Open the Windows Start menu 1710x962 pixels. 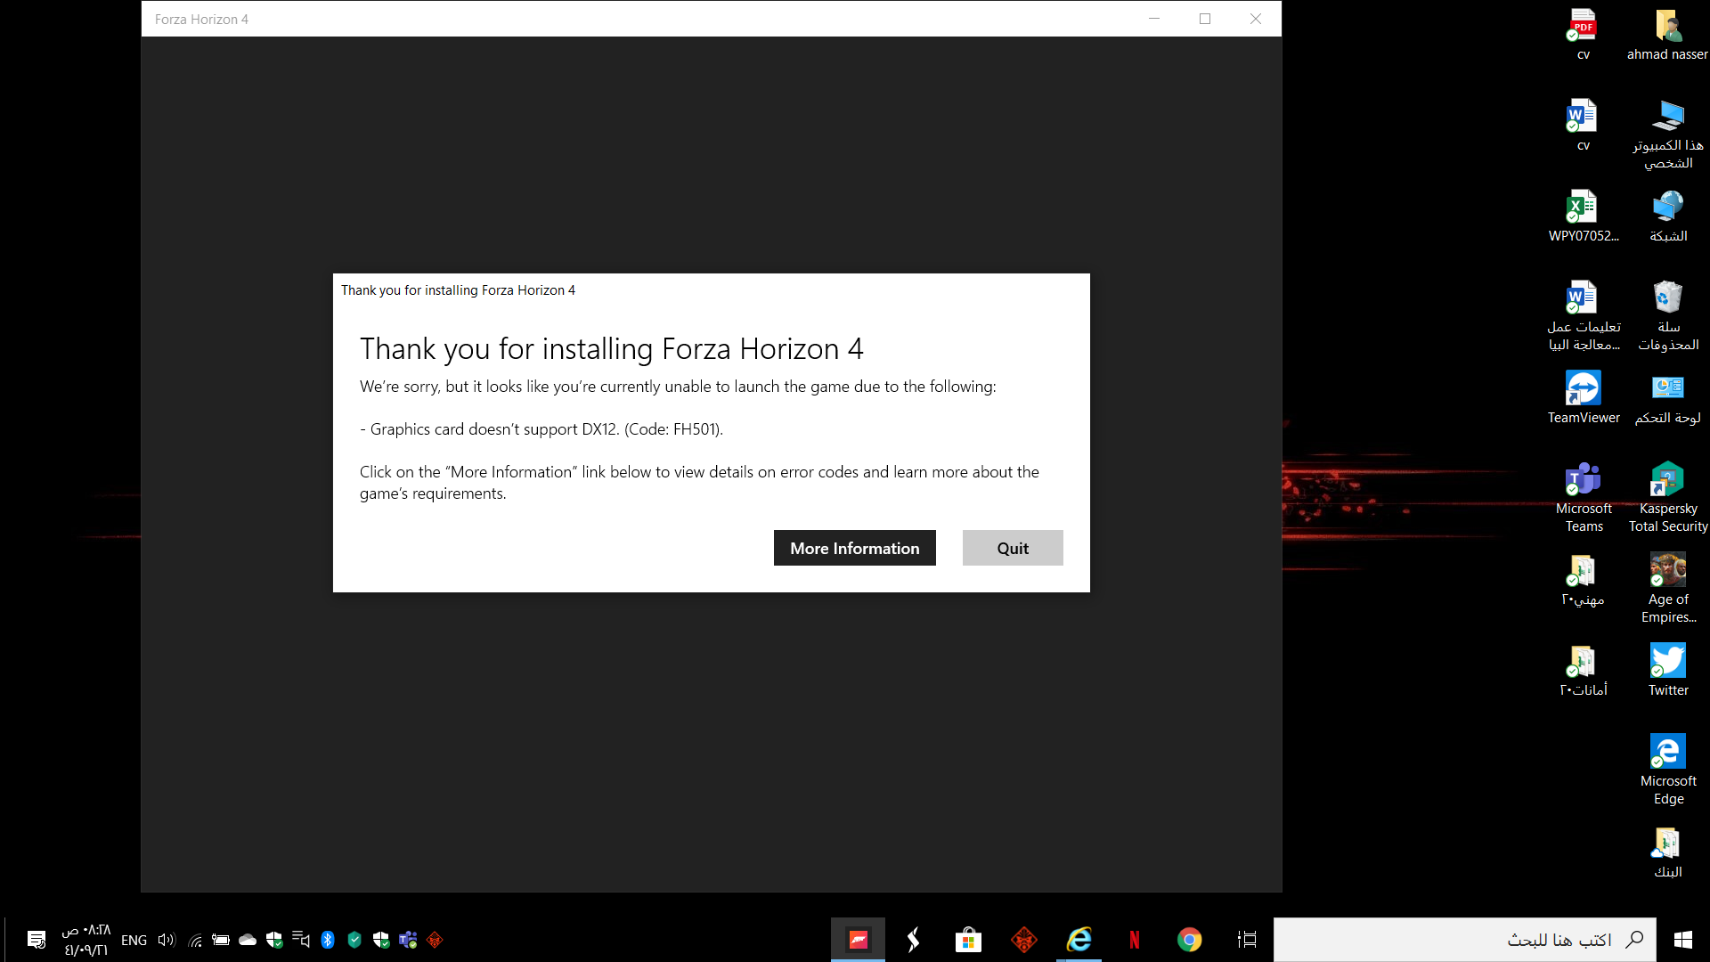coord(1683,940)
